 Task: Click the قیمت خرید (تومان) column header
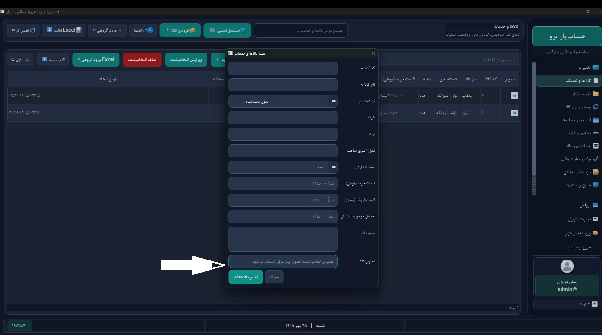398,79
